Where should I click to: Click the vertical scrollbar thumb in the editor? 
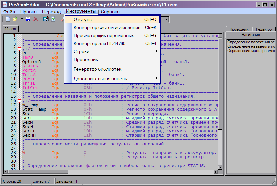(x=220, y=84)
